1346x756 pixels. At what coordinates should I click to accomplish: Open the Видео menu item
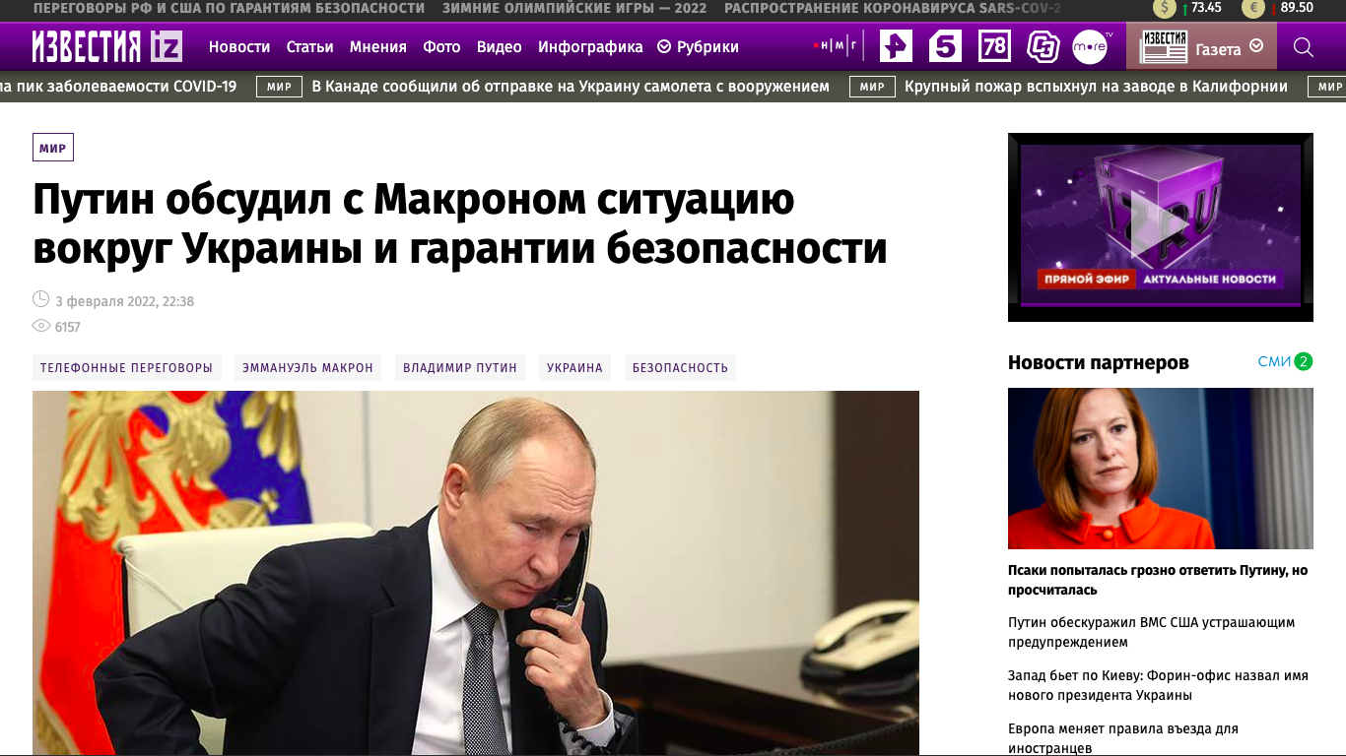tap(500, 46)
